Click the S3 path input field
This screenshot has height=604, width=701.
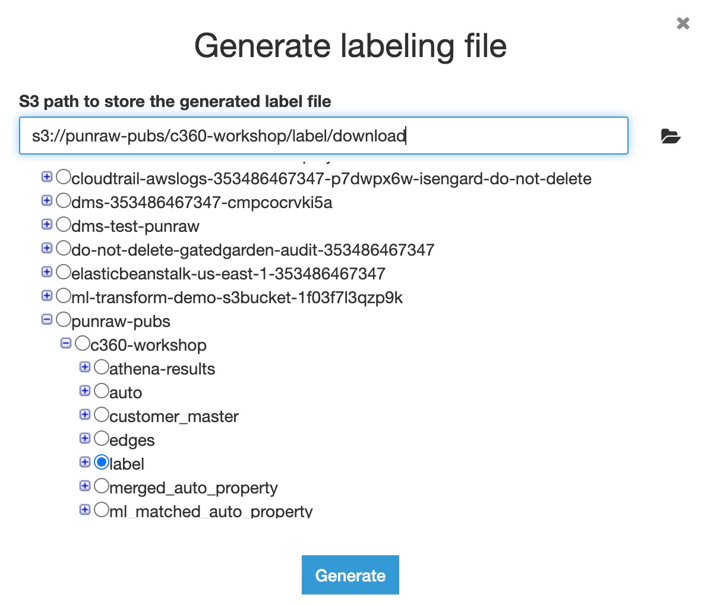point(323,136)
